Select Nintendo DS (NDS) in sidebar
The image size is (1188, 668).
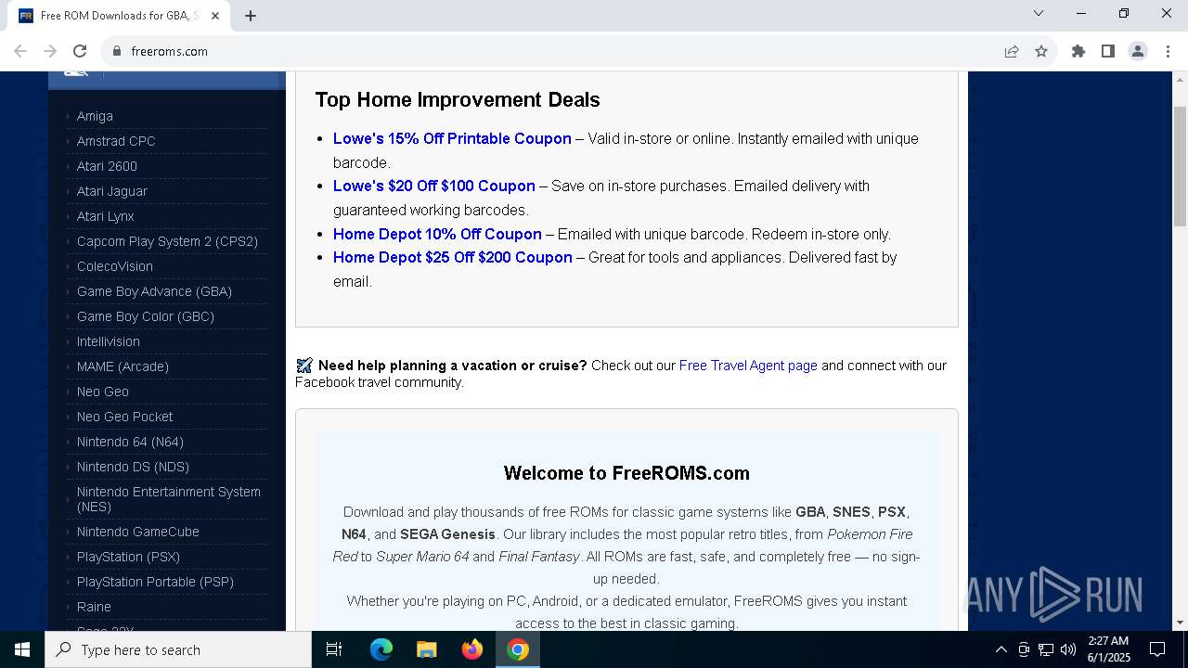[x=133, y=467]
